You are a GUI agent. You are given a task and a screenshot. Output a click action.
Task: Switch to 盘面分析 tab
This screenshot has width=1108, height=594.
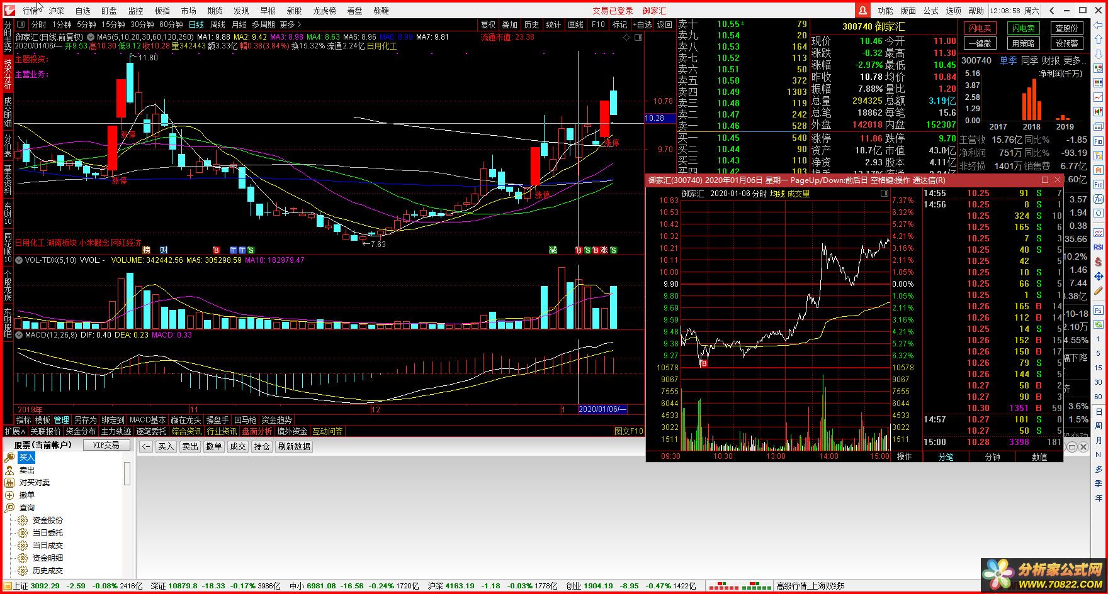(x=257, y=431)
